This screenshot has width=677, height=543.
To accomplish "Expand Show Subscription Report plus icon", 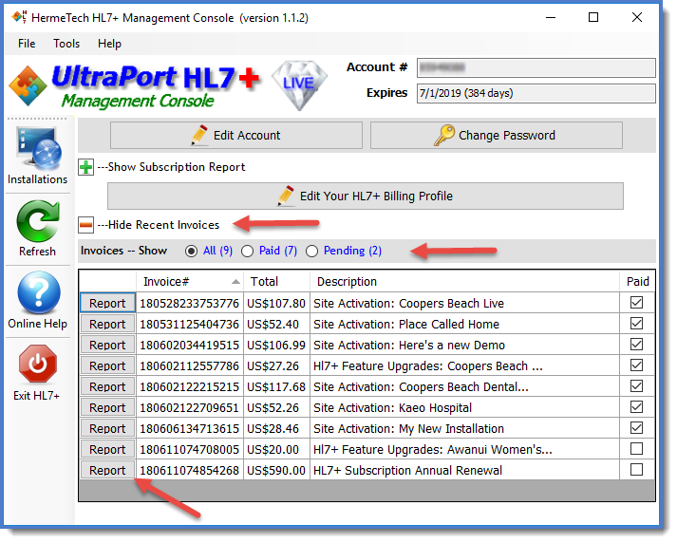I will click(86, 167).
